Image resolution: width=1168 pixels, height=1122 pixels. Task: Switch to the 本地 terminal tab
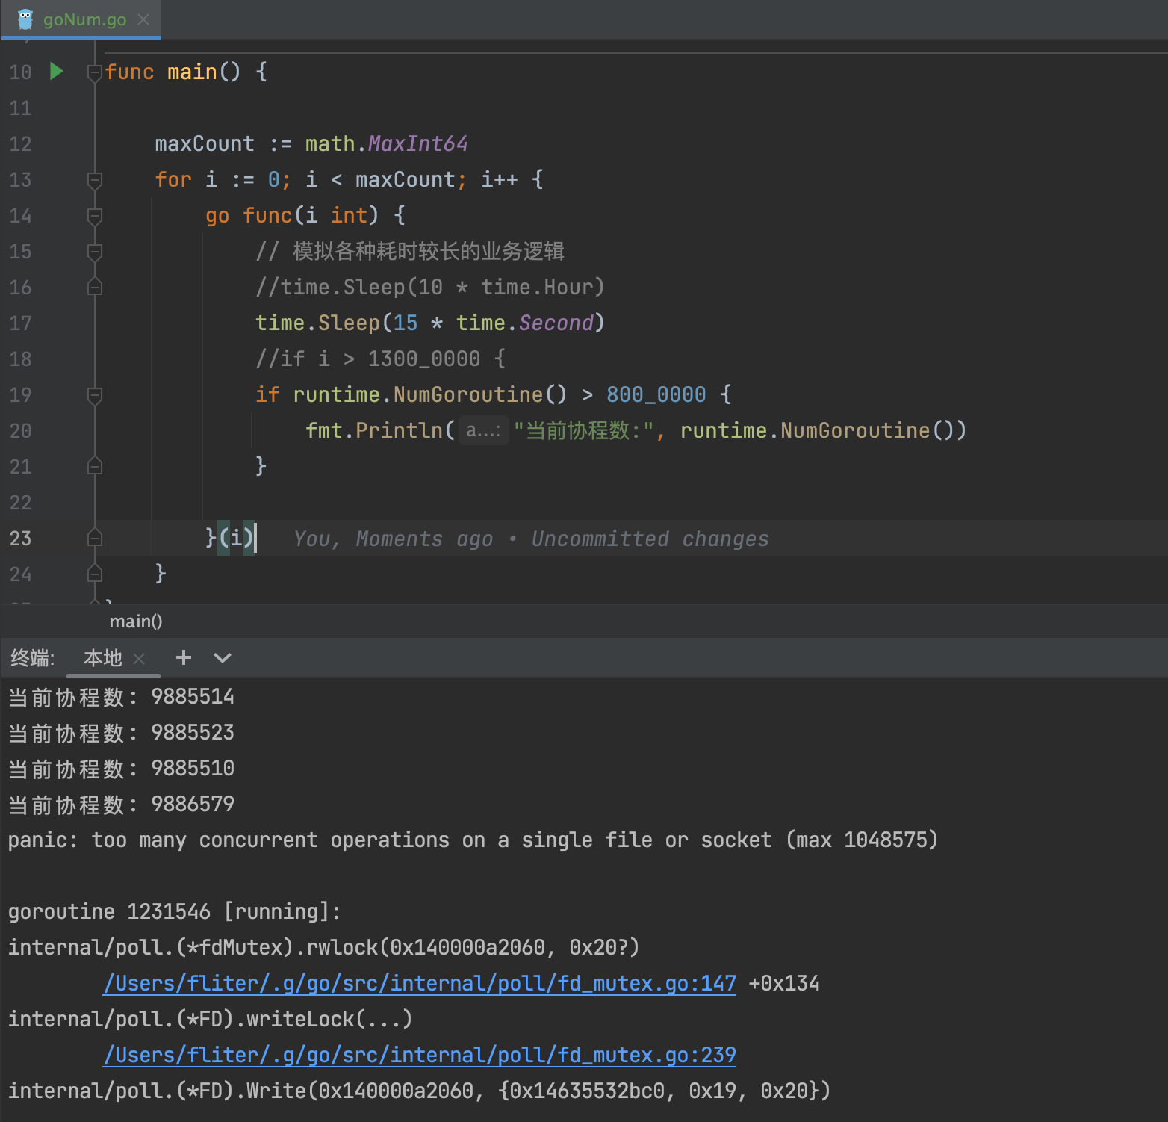click(x=102, y=658)
